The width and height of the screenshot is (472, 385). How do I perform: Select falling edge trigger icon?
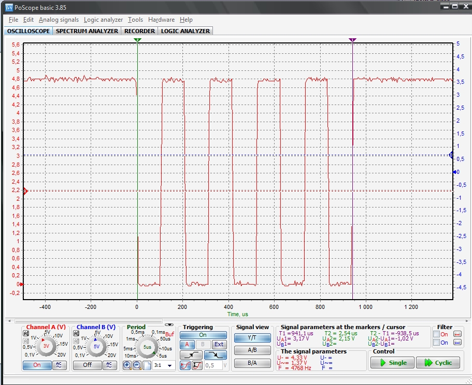[x=216, y=355]
